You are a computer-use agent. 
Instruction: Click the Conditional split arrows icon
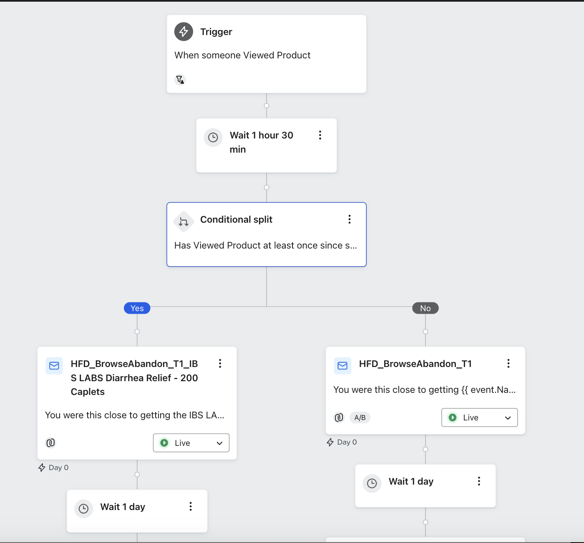coord(184,221)
